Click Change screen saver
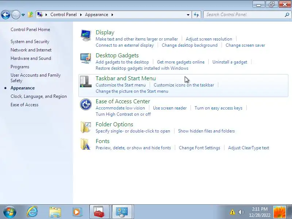This screenshot has width=292, height=219. (245, 45)
